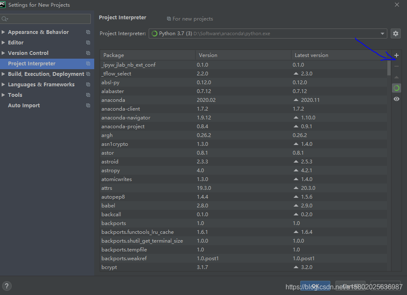
Task: Click the copy icon beside Build, Execution, Deployment
Action: (x=88, y=74)
